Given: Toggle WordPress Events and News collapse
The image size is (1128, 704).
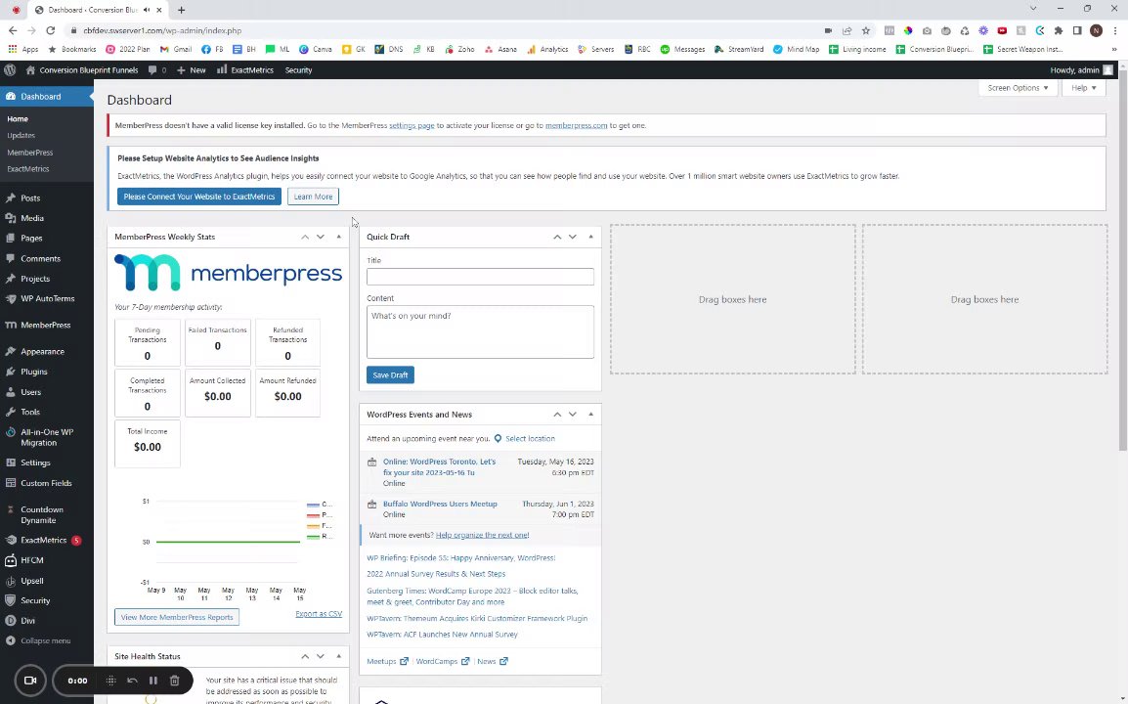Looking at the screenshot, I should pyautogui.click(x=590, y=415).
